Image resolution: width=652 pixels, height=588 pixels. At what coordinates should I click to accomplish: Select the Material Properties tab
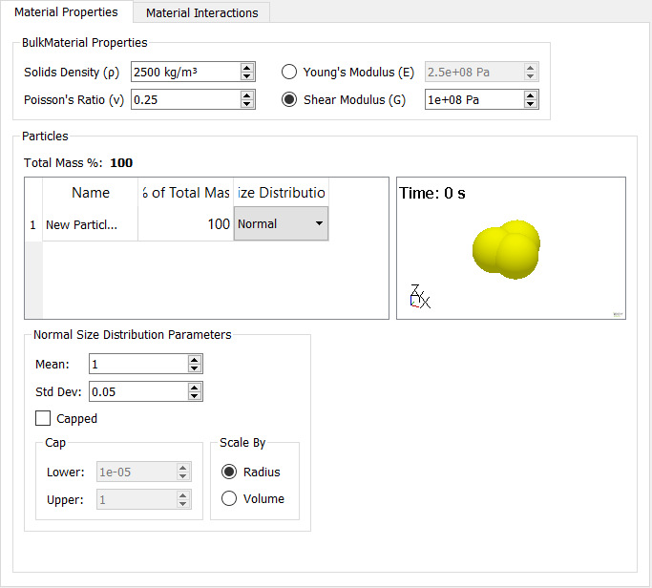pyautogui.click(x=67, y=12)
